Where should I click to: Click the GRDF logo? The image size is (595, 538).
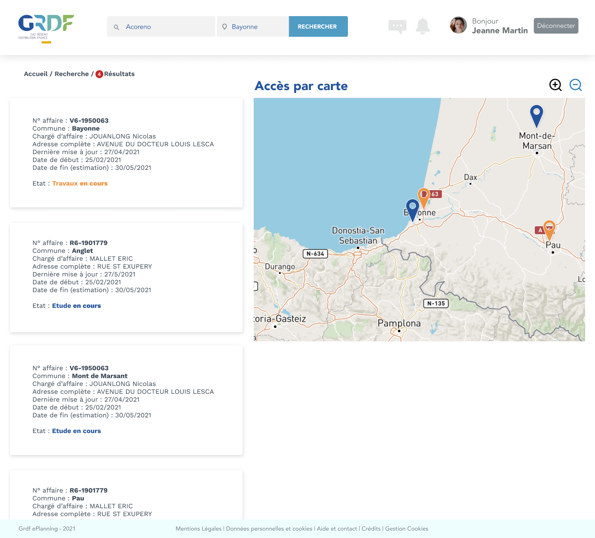[46, 29]
